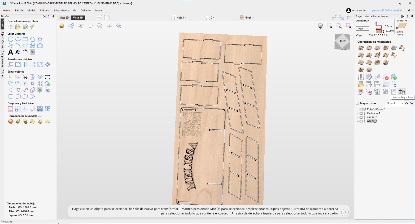
Task: Click the Origen XY material thumbnail
Action: click(x=402, y=26)
